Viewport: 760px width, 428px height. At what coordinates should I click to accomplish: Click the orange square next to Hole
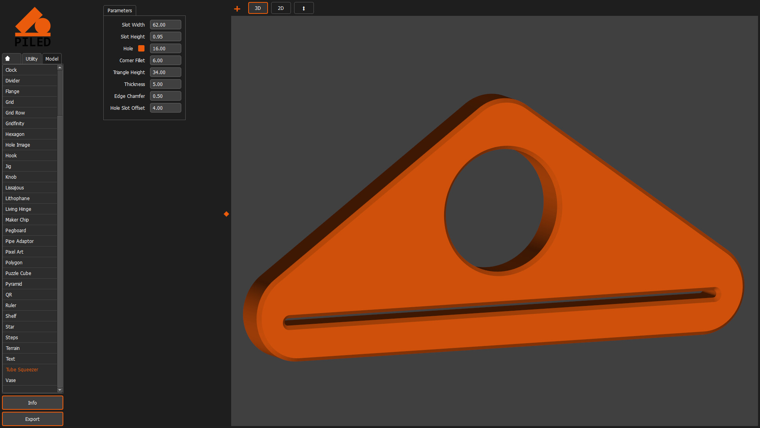pyautogui.click(x=141, y=48)
